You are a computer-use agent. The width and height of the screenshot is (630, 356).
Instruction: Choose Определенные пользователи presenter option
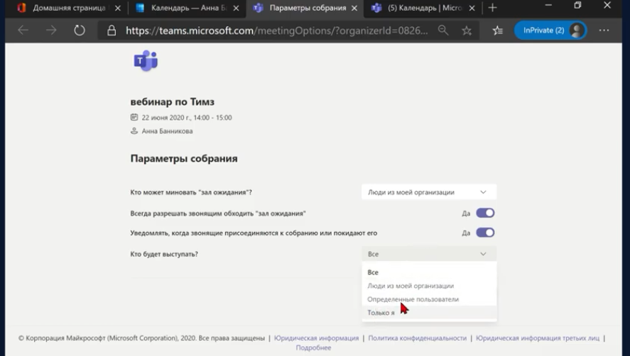coord(429,299)
